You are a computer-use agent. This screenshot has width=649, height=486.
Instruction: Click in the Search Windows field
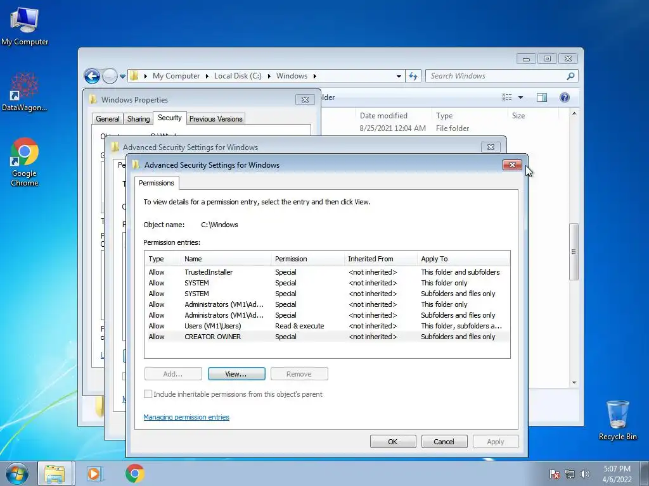point(496,76)
